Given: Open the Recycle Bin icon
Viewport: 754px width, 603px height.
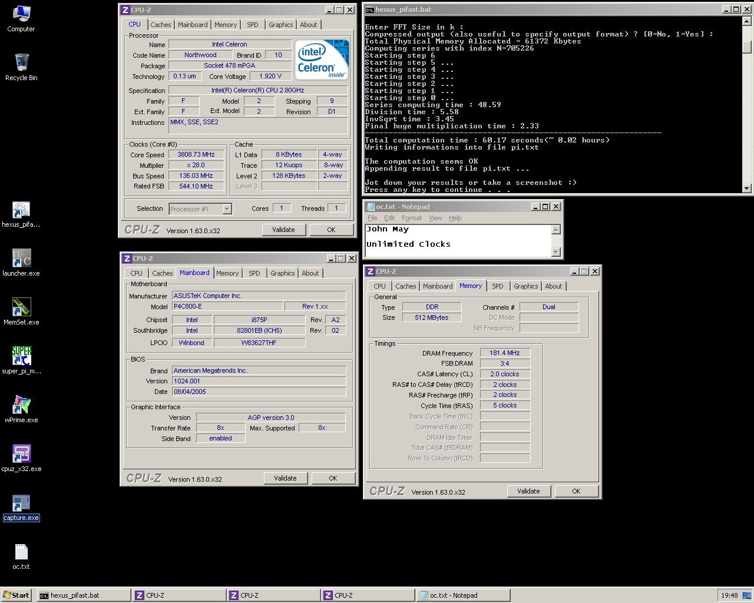Looking at the screenshot, I should 21,67.
